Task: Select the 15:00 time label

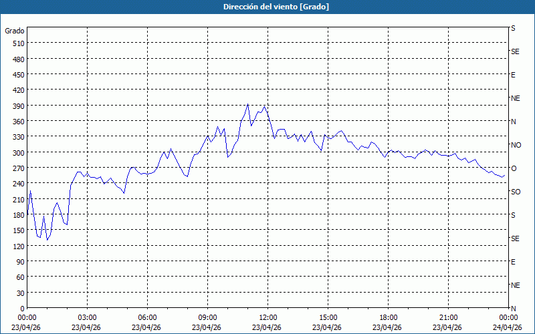Action: tap(328, 318)
